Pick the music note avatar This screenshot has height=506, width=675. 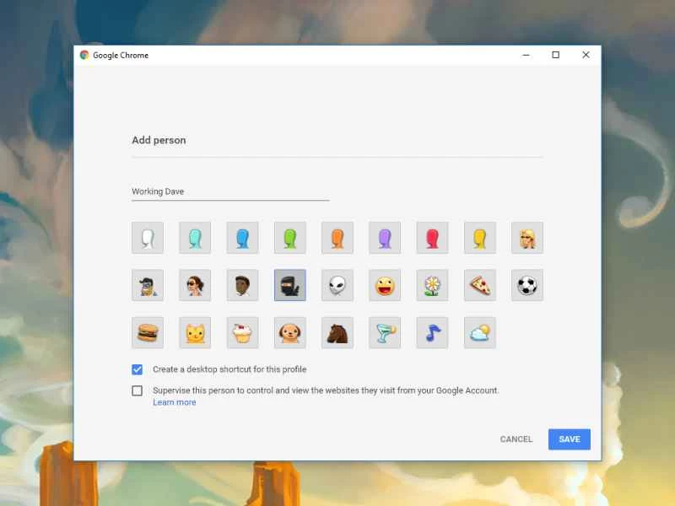432,331
